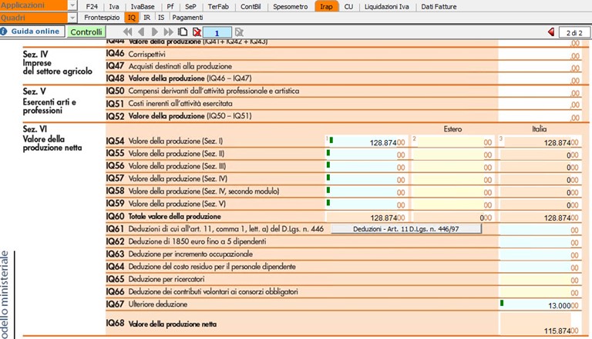Click green marker in IQ54 column 1 field

pos(331,140)
